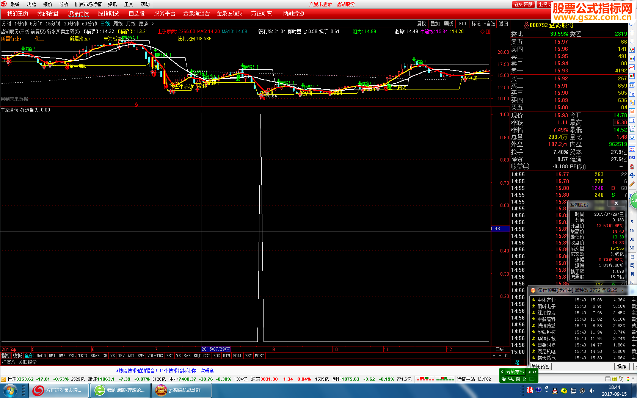Select the BOLL indicator tab

point(237,356)
